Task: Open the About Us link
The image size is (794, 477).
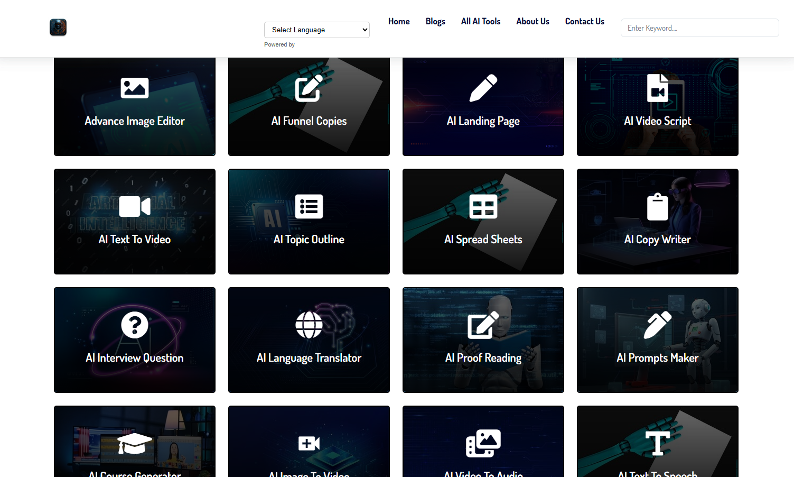Action: [533, 21]
